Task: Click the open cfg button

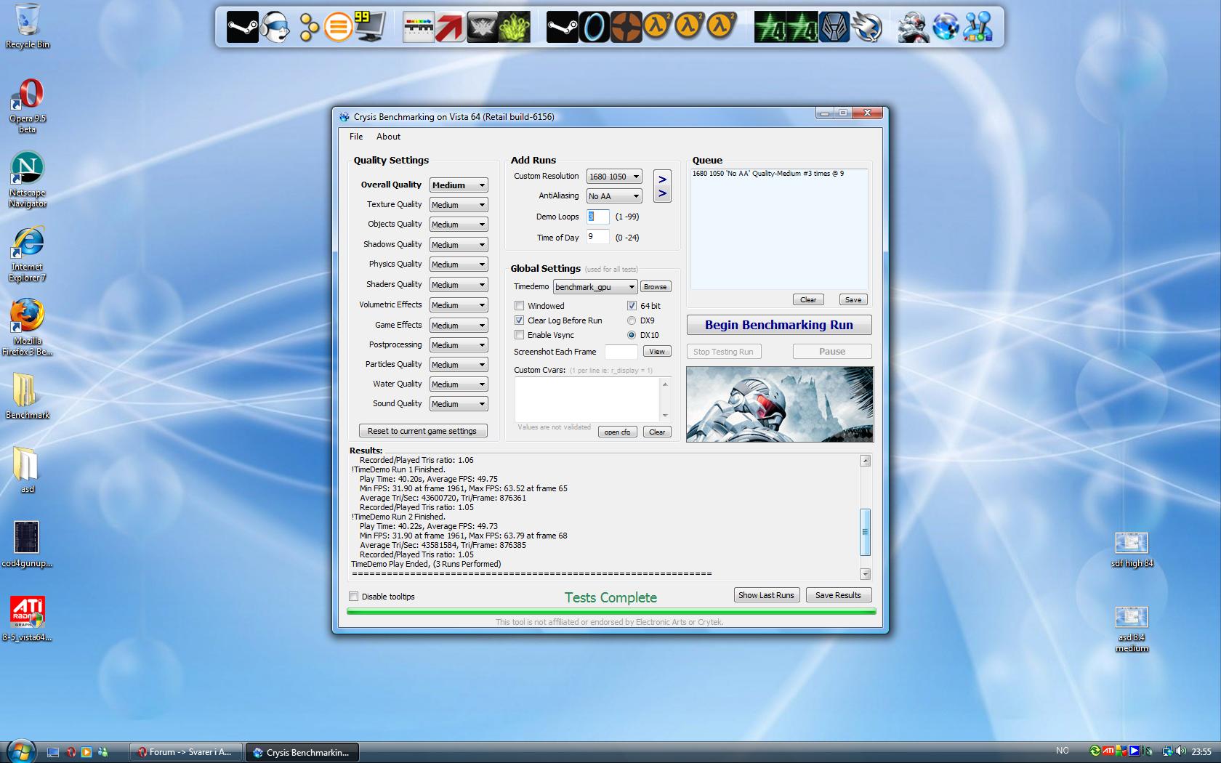Action: pos(618,432)
